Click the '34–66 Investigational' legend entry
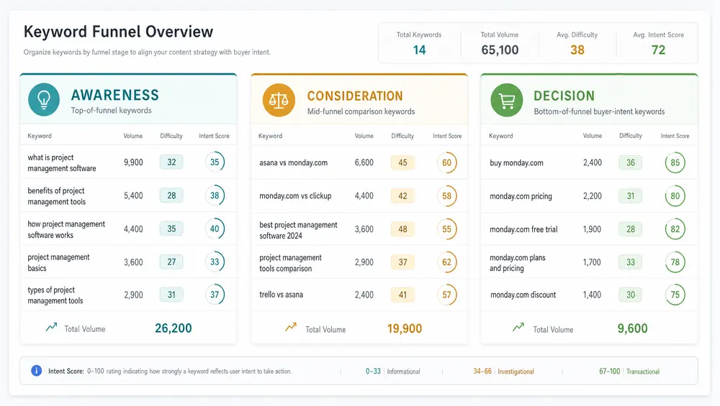Viewport: 720px width, 406px height. (x=504, y=372)
